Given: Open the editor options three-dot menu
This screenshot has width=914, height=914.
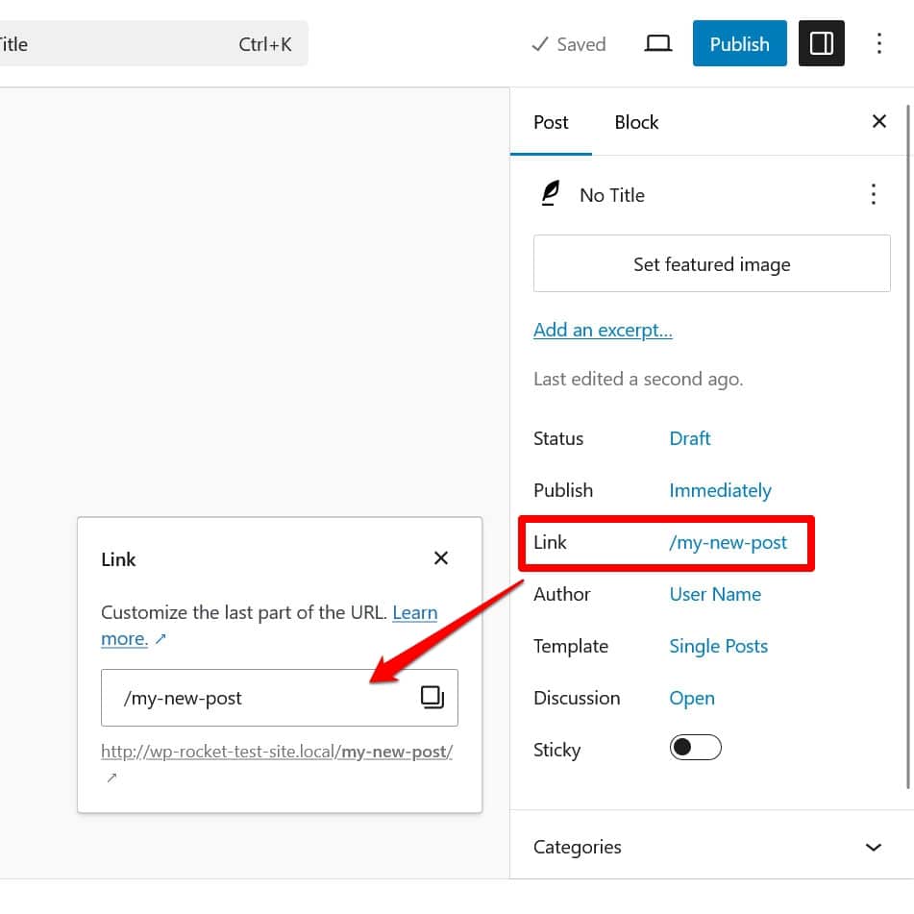Looking at the screenshot, I should (880, 43).
